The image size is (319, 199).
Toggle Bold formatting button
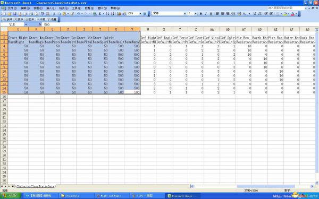(200, 14)
